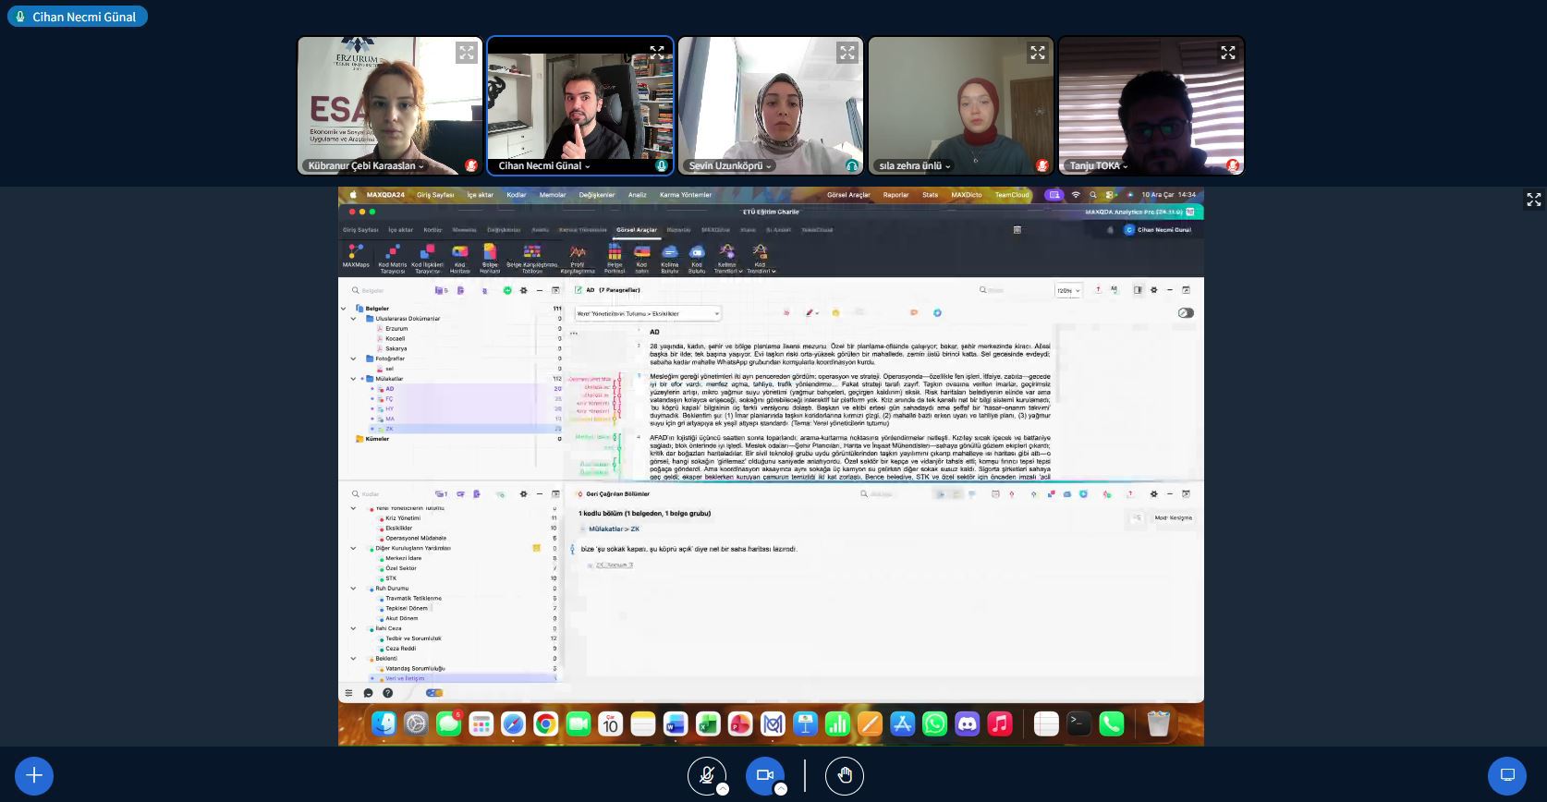The image size is (1547, 802).
Task: Switch to the Görsel Araçlar tab
Action: (x=636, y=230)
